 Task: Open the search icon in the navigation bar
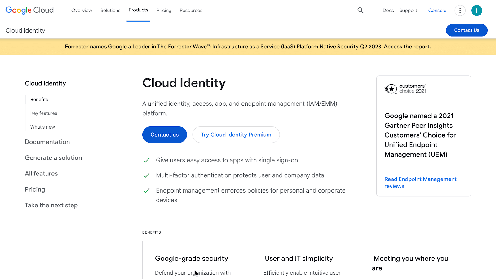click(360, 10)
